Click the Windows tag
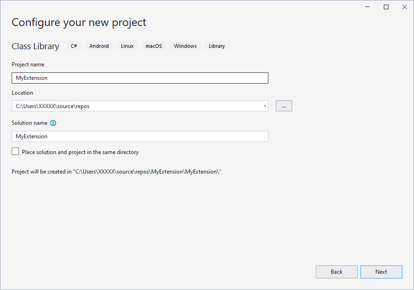 pos(185,46)
